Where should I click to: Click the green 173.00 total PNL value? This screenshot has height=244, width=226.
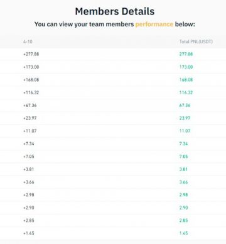click(186, 67)
